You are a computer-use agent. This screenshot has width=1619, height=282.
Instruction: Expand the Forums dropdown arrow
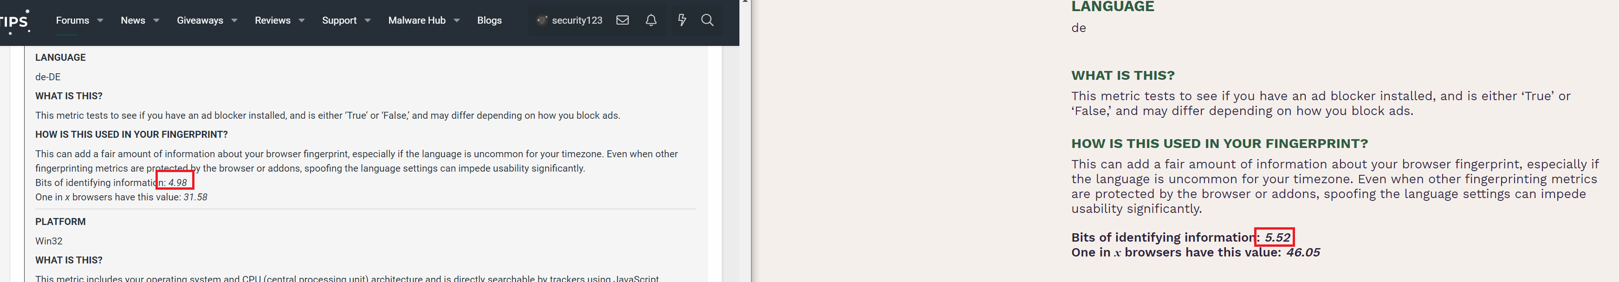100,21
